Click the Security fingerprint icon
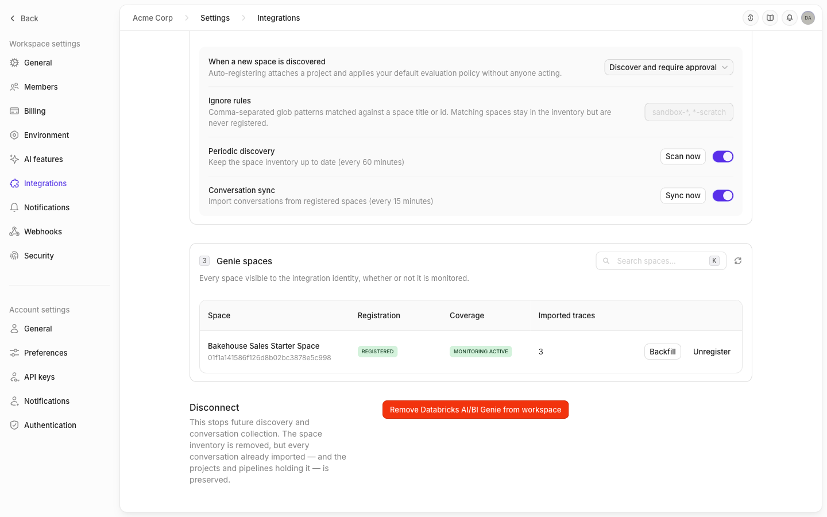Viewport: 827px width, 517px height. point(14,256)
